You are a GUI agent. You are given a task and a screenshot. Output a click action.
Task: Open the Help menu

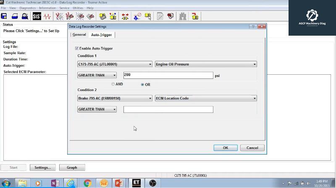[90, 8]
